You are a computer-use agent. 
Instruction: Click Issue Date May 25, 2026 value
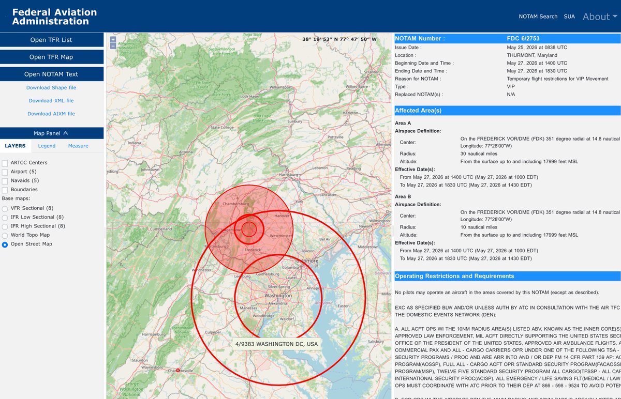[x=537, y=48]
